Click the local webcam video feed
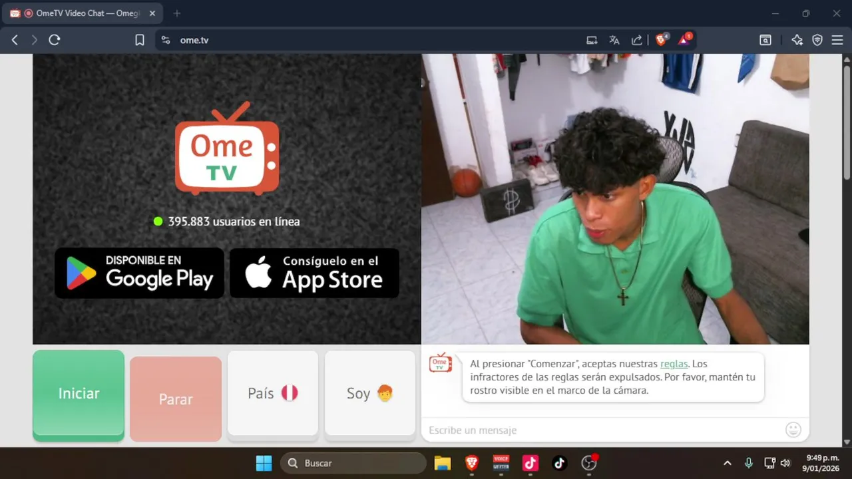 click(615, 199)
